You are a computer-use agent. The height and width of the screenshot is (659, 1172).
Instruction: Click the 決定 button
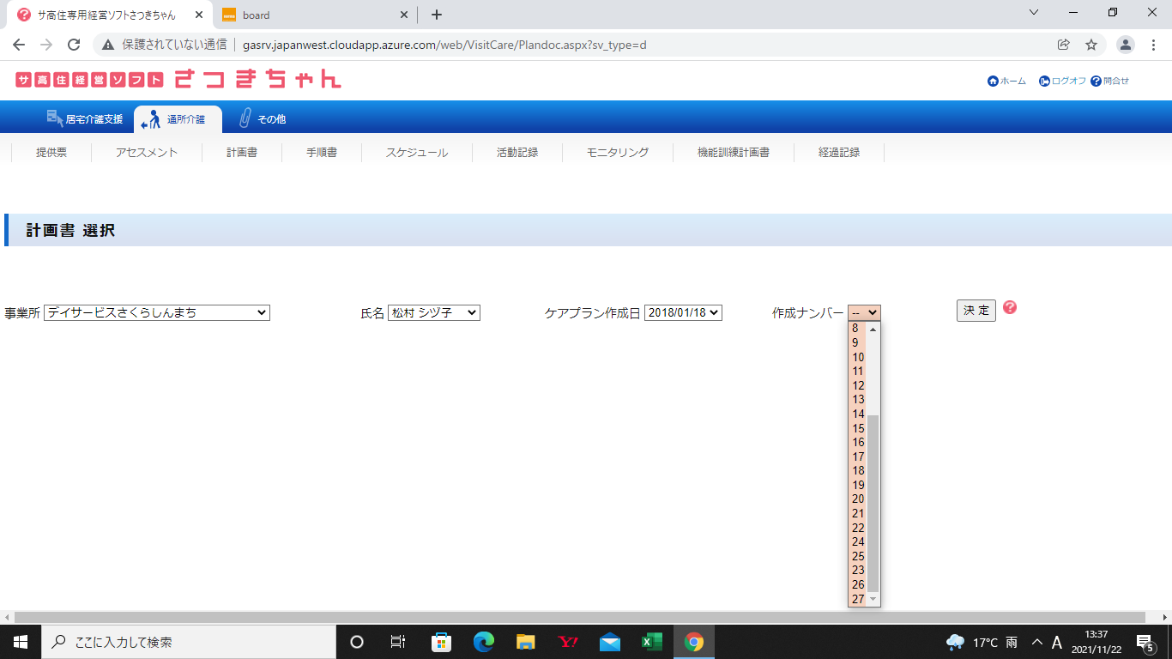pos(976,311)
